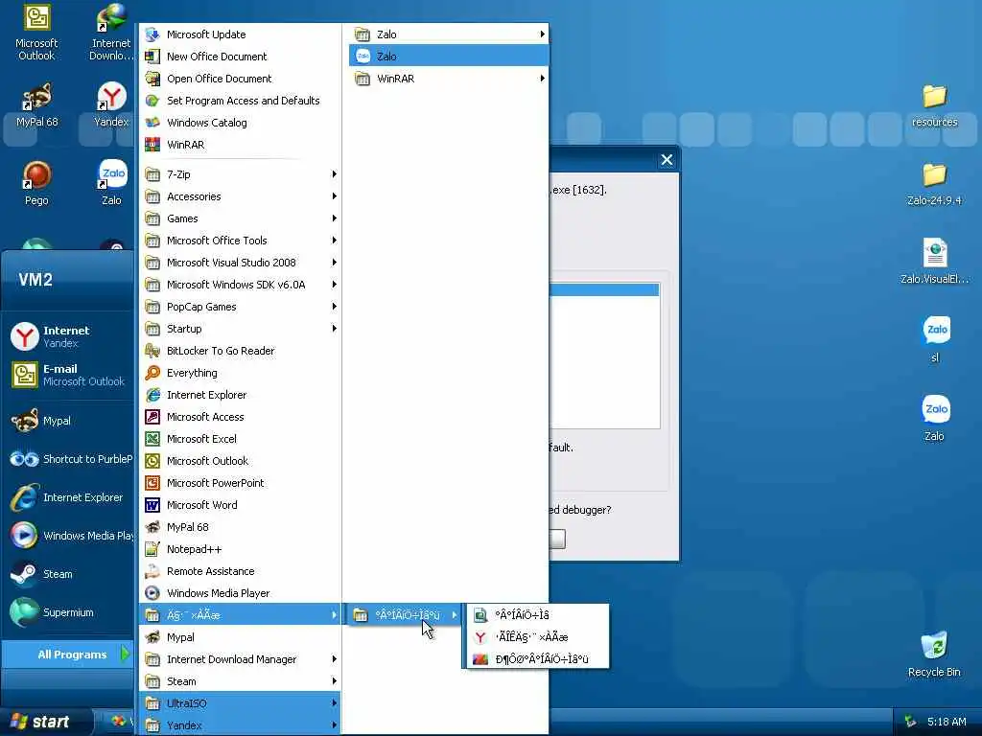Expand Internet Download Manager folder

point(239,659)
